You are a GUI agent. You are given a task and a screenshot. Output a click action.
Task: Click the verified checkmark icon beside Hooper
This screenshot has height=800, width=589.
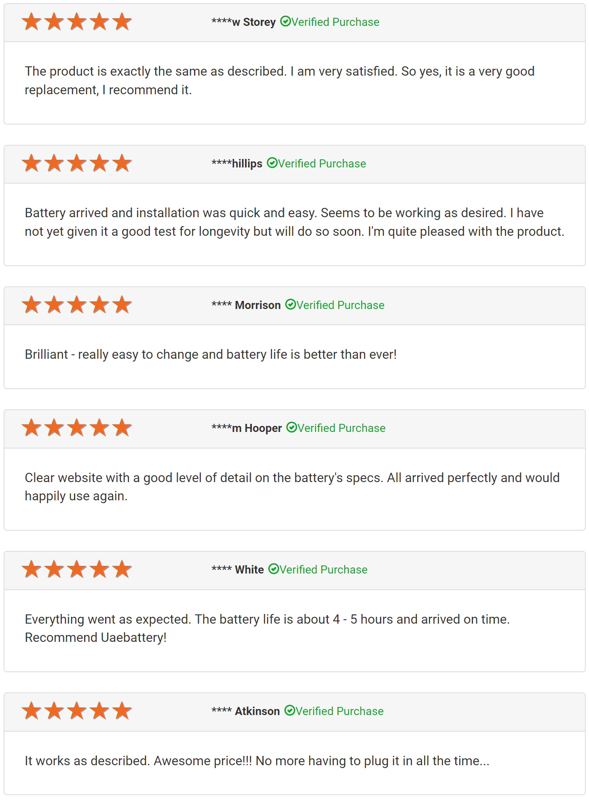[291, 428]
